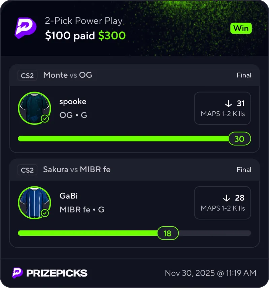Viewport: 269px width, 288px height.
Task: Click the 28 MAPS 1-2 Kills stat box
Action: click(223, 203)
